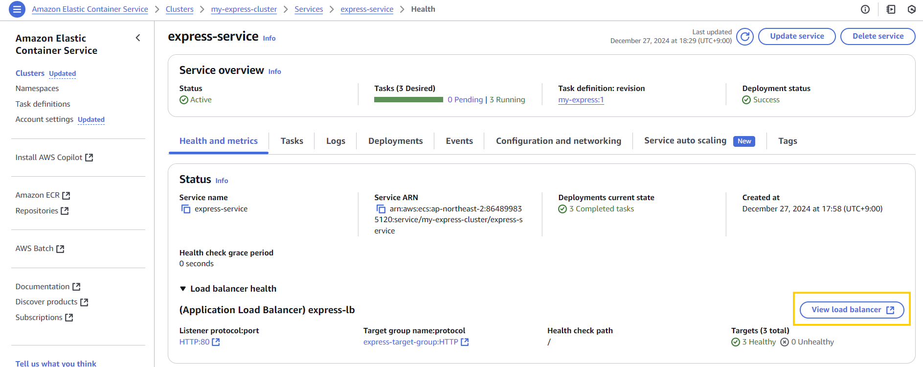Open the my-express:1 task definition link
Screen dimensions: 923x367
pyautogui.click(x=581, y=100)
